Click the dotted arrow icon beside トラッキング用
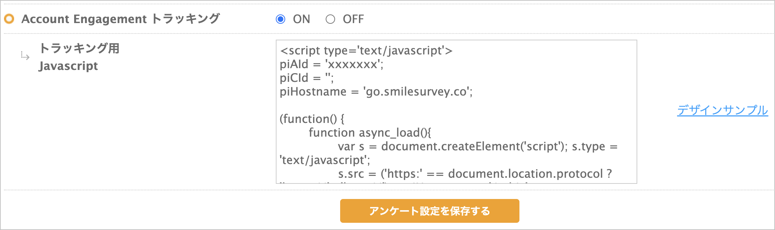 tap(25, 56)
